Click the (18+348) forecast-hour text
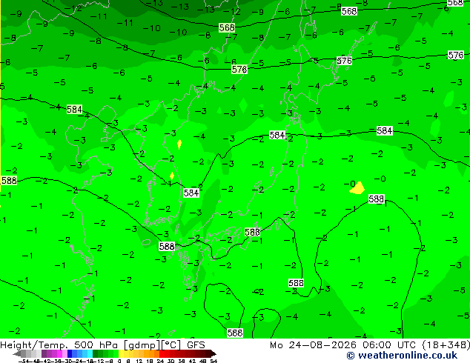The height and width of the screenshot is (363, 470). click(446, 345)
